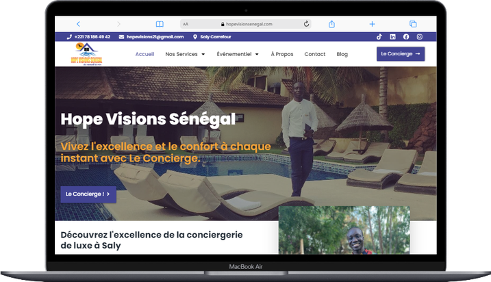Click the Hope Visions Sénégal hero heading
The height and width of the screenshot is (282, 491).
[148, 120]
